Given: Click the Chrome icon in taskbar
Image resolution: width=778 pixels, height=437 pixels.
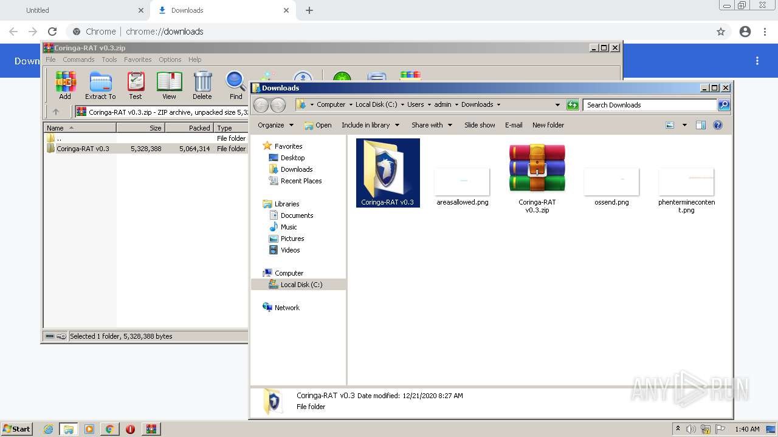Looking at the screenshot, I should 110,429.
